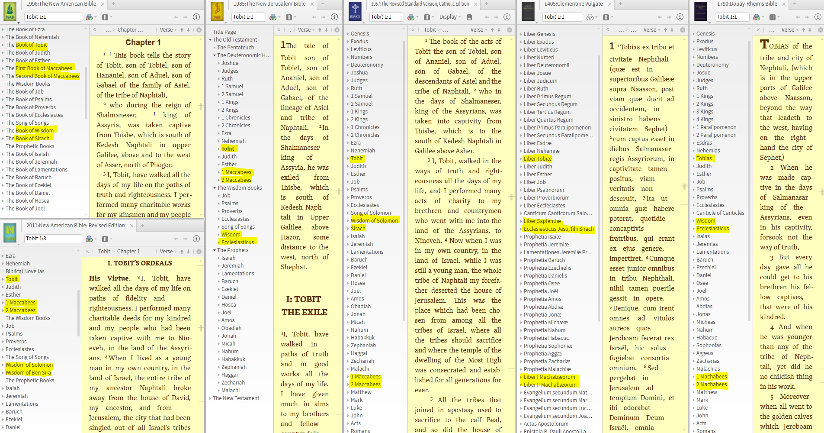Select the 2011 NABRE Revised Edition tab
The width and height of the screenshot is (824, 433).
pyautogui.click(x=75, y=226)
